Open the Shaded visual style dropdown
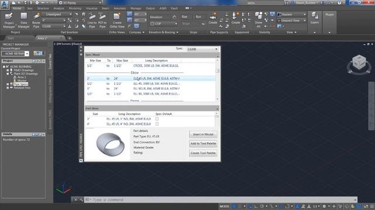 click(292, 14)
